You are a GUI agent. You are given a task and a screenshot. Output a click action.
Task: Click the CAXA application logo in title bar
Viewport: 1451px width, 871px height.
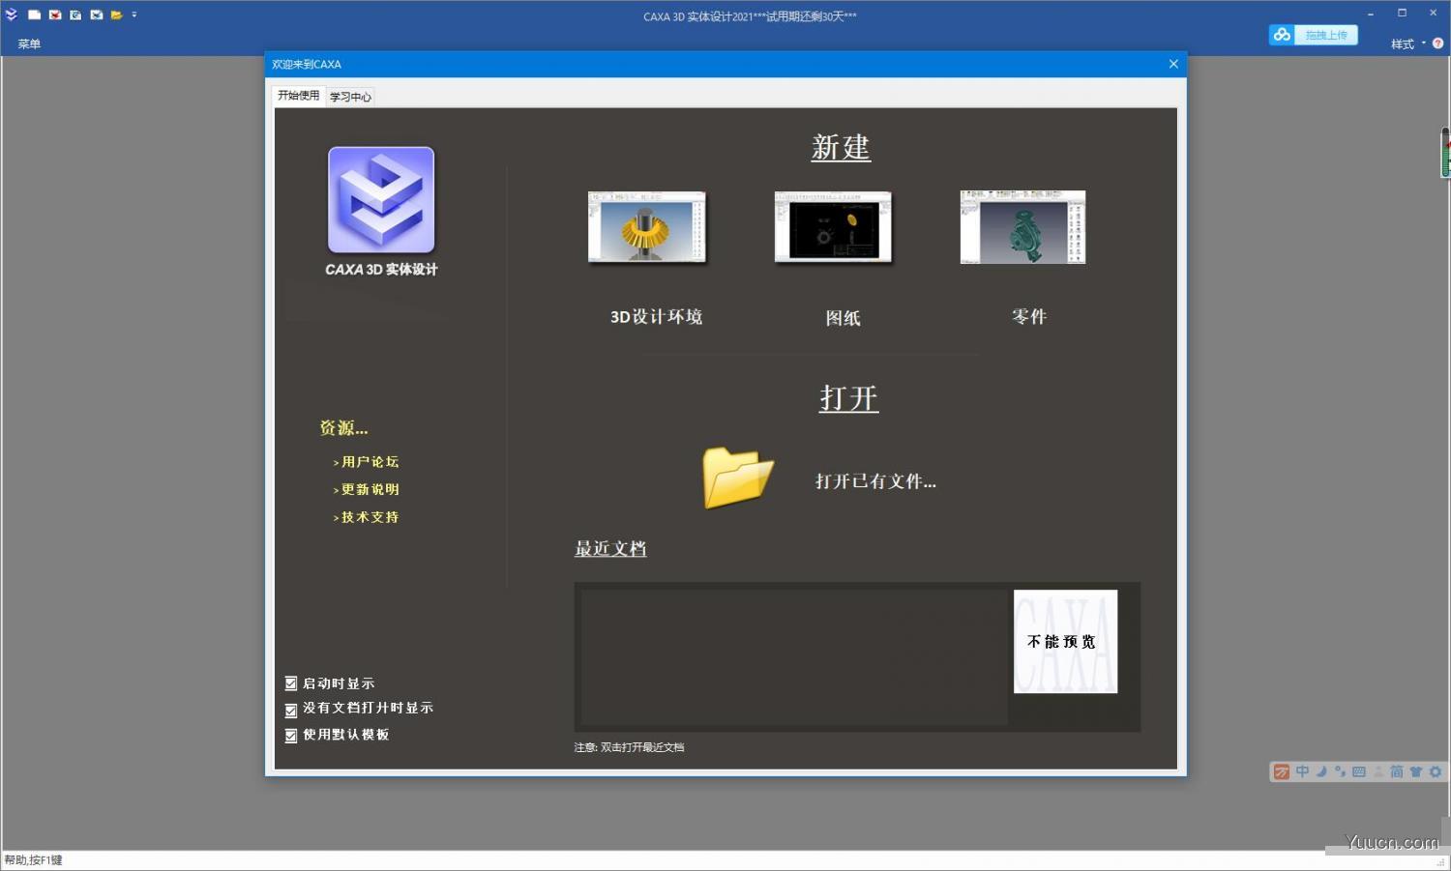[12, 15]
